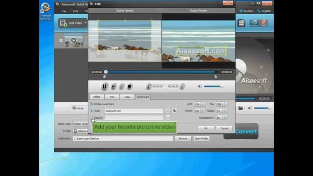Adjust the Height value stepper
This screenshot has height=176, width=313.
click(224, 111)
